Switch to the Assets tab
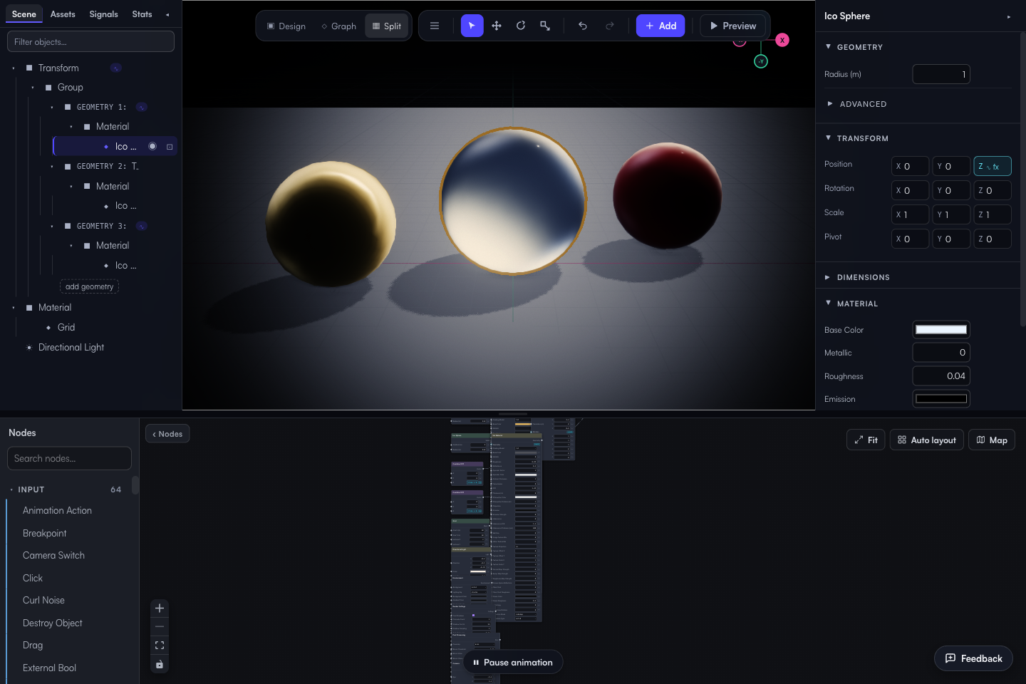The height and width of the screenshot is (684, 1026). coord(63,14)
